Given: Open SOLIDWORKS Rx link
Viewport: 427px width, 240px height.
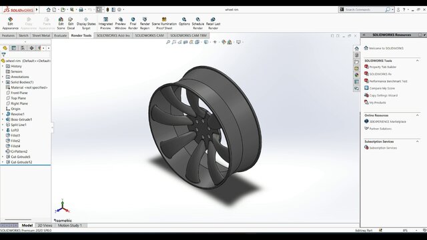Looking at the screenshot, I should (x=380, y=74).
